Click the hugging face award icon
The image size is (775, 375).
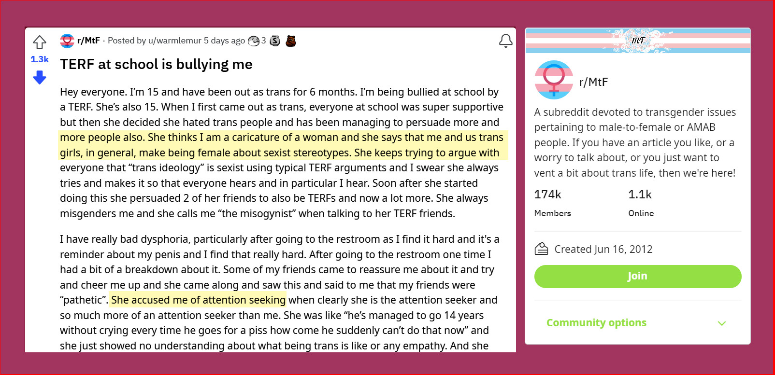coord(254,41)
